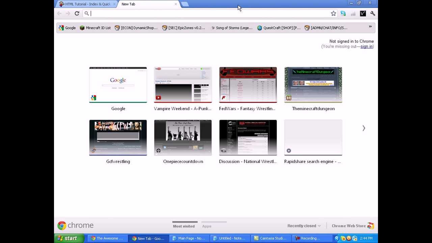Click the Google thumbnail title text
This screenshot has height=243, width=432.
(x=118, y=109)
